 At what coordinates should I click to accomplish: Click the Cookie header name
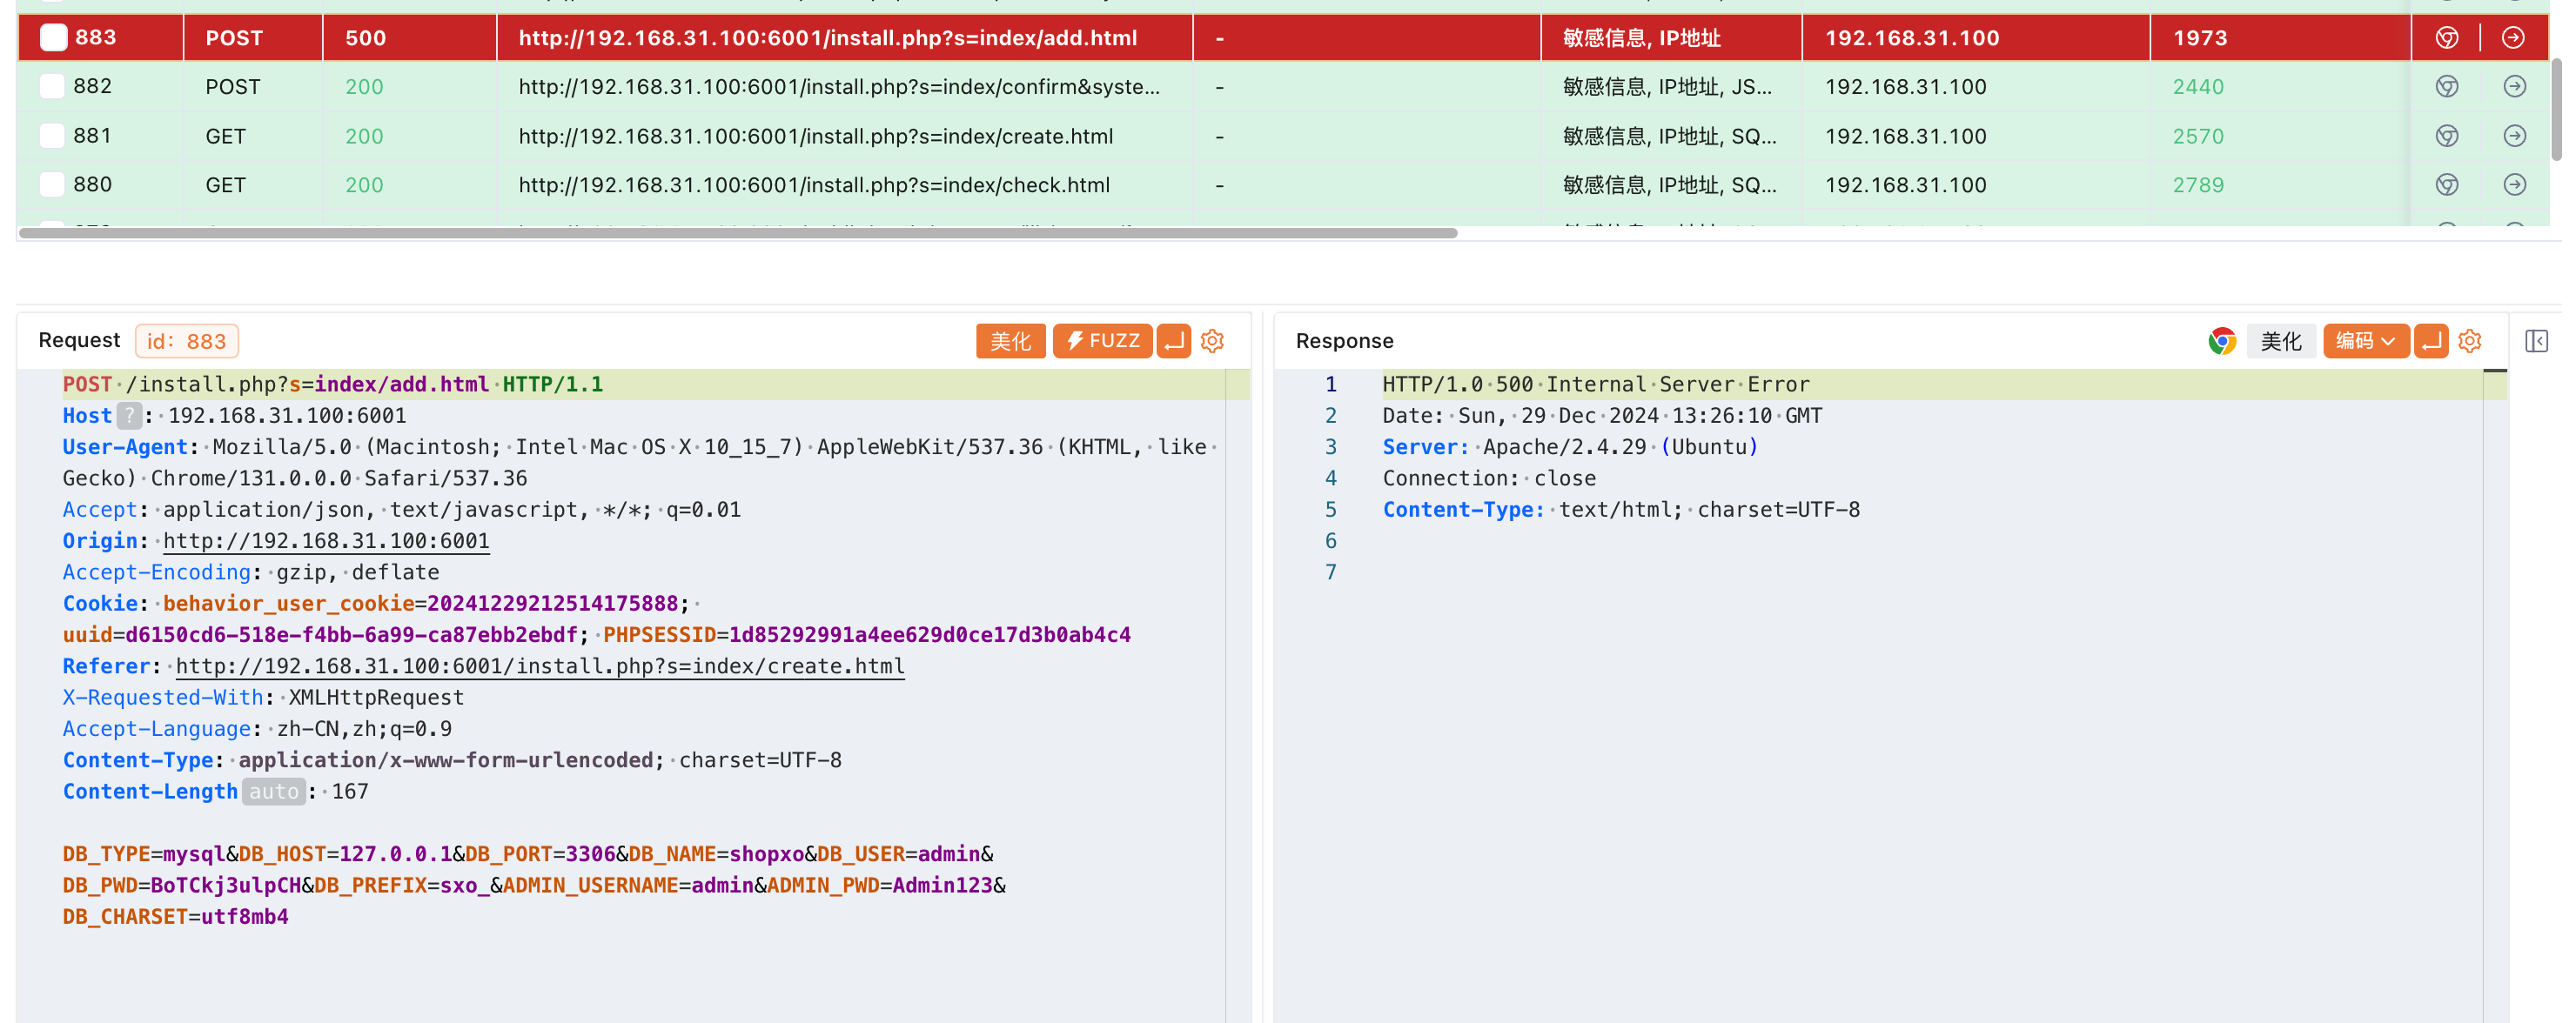(x=100, y=604)
